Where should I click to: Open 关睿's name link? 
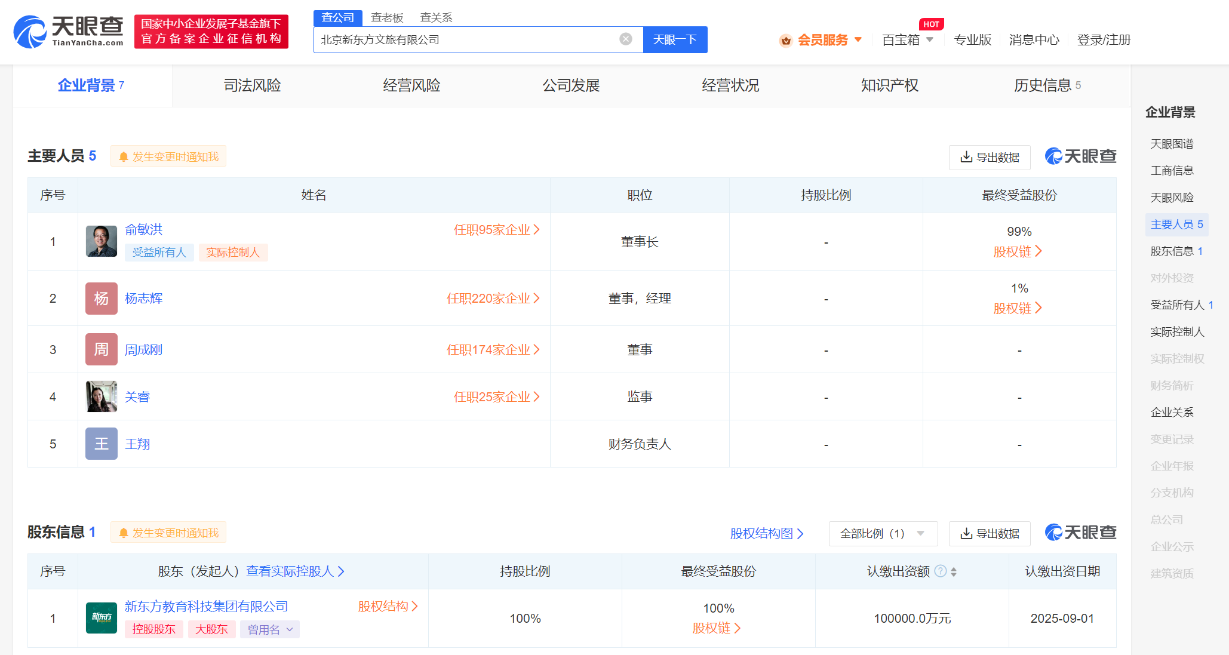click(137, 397)
